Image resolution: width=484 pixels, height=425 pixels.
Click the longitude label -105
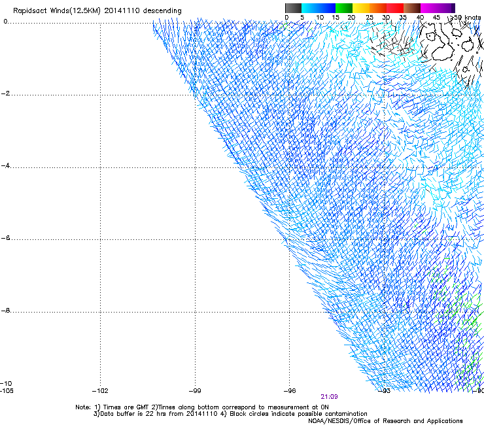pos(7,391)
